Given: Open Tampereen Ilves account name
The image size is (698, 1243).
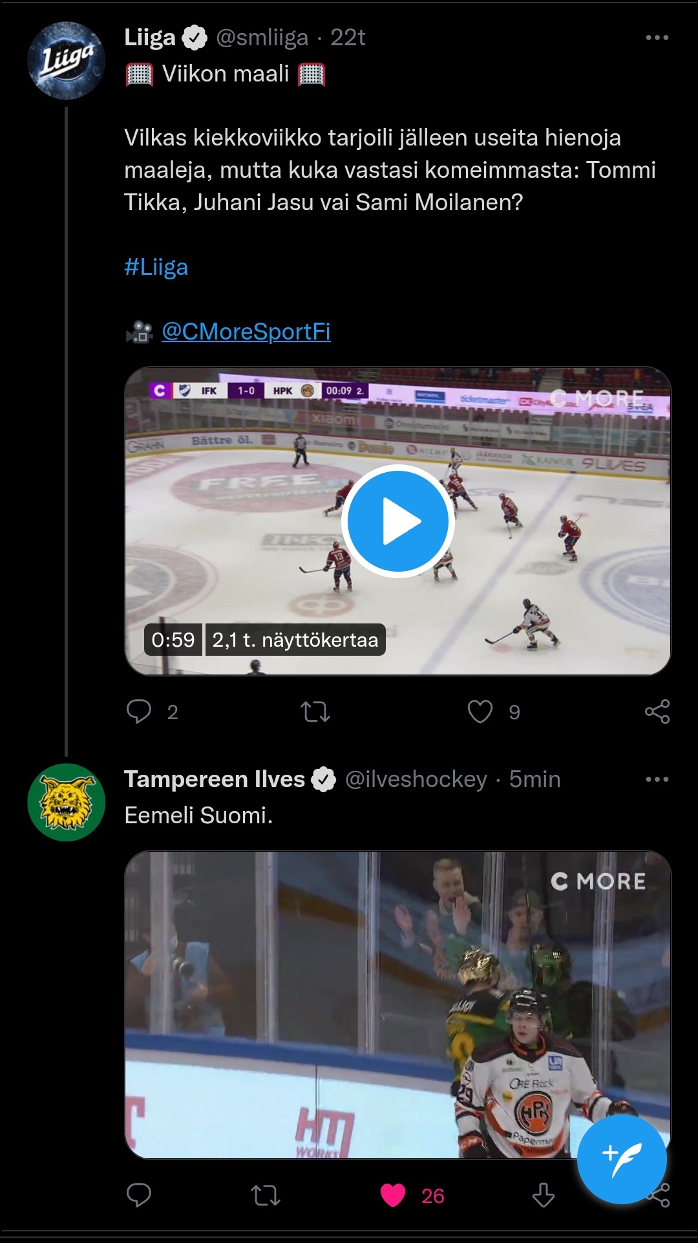Looking at the screenshot, I should click(215, 779).
